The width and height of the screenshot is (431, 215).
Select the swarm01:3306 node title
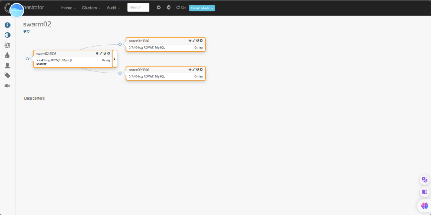point(139,41)
